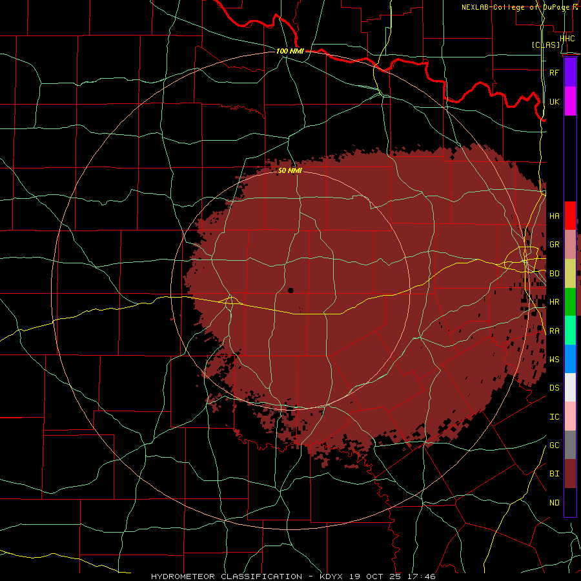581x581 pixels.
Task: Click the UK legend label
Action: coord(555,101)
